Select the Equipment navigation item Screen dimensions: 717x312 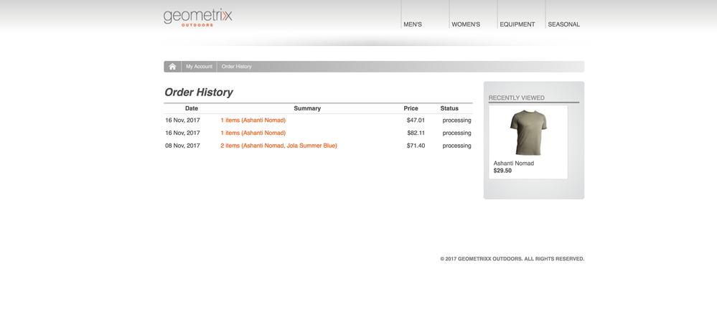point(517,24)
